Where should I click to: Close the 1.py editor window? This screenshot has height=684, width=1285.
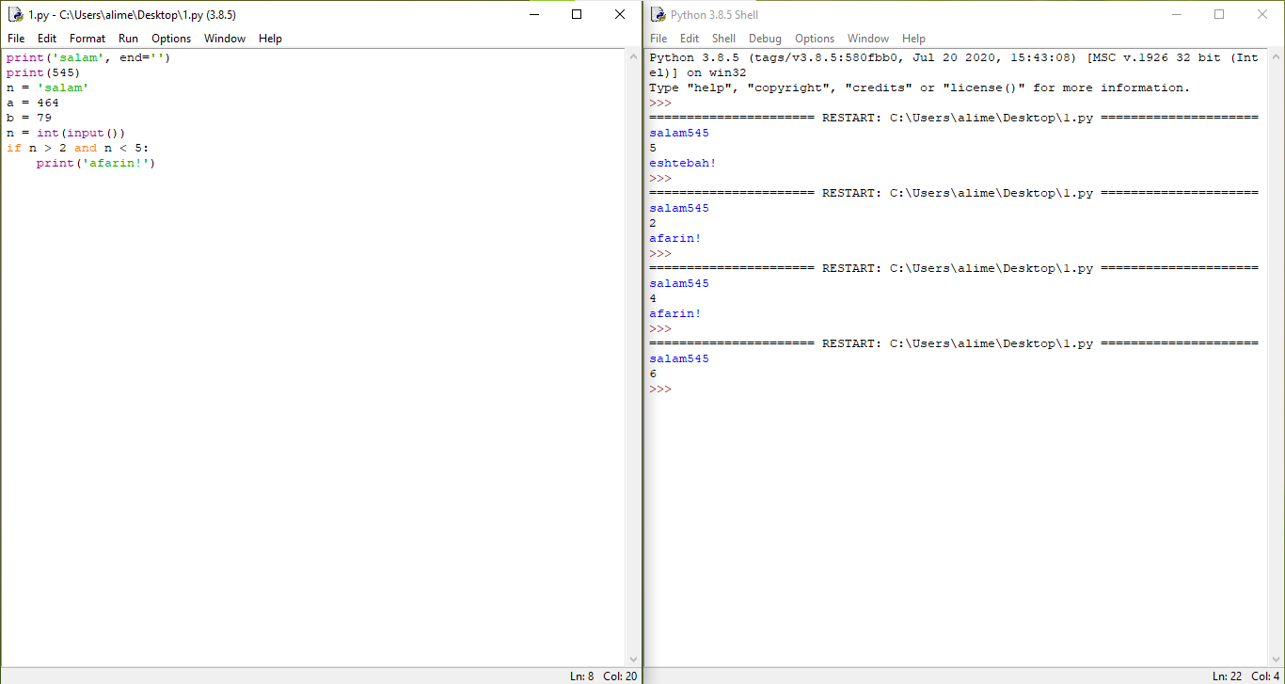(x=620, y=14)
